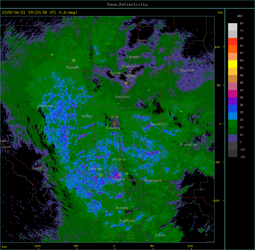Click the Airdrie city label

coord(119,159)
